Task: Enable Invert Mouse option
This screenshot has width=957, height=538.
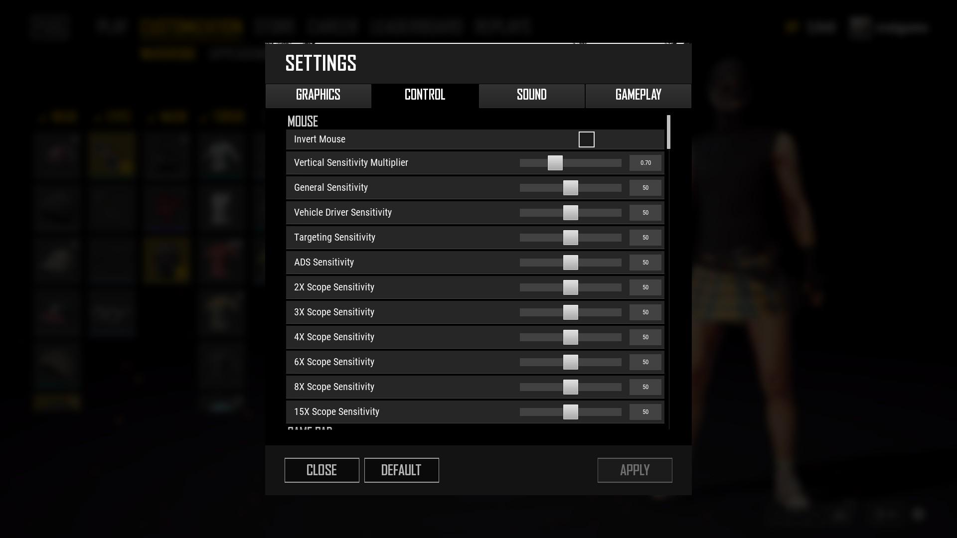Action: click(586, 139)
